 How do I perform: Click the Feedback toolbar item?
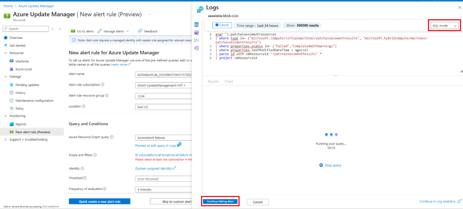pyautogui.click(x=148, y=31)
